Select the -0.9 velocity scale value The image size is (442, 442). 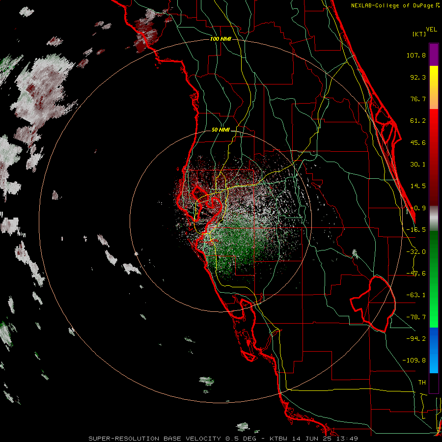(x=418, y=208)
